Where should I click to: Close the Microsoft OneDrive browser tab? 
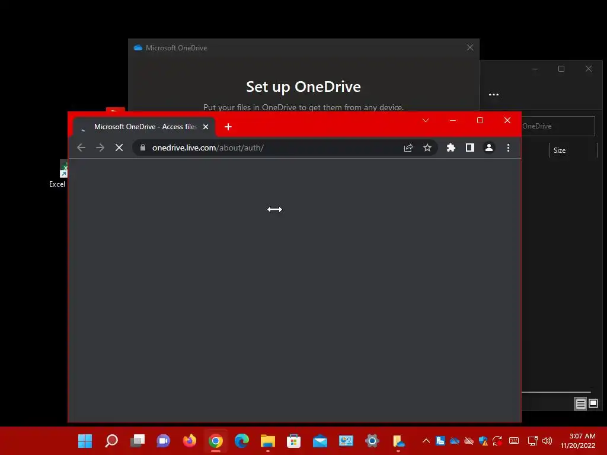point(206,127)
